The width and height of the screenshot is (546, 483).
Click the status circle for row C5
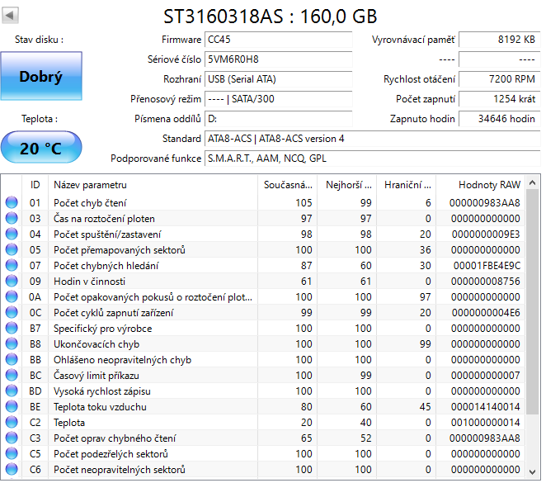point(12,453)
